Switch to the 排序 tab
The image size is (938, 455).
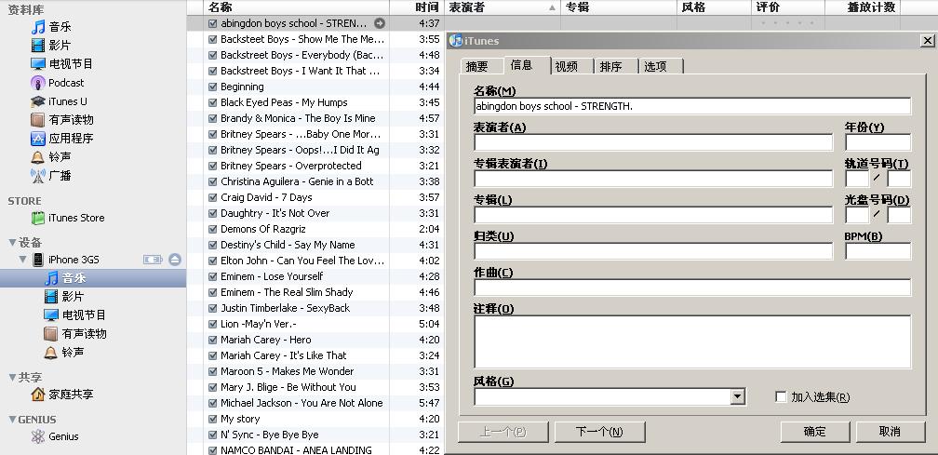[610, 66]
